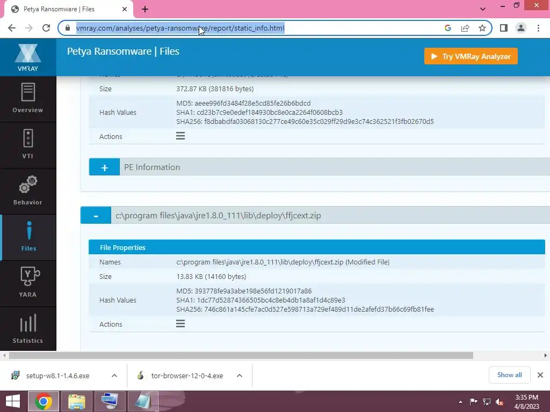Click the horizontal scrollbar thumb
Image resolution: width=550 pixels, height=412 pixels.
241,355
